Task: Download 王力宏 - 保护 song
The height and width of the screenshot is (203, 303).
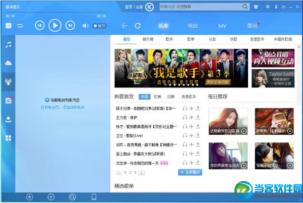Action: pos(198,117)
